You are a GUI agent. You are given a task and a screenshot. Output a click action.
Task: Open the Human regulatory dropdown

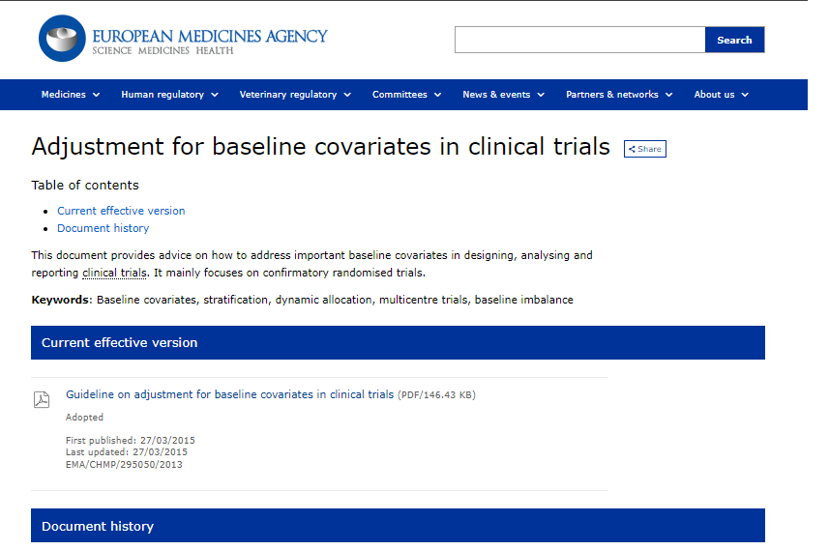coord(169,95)
